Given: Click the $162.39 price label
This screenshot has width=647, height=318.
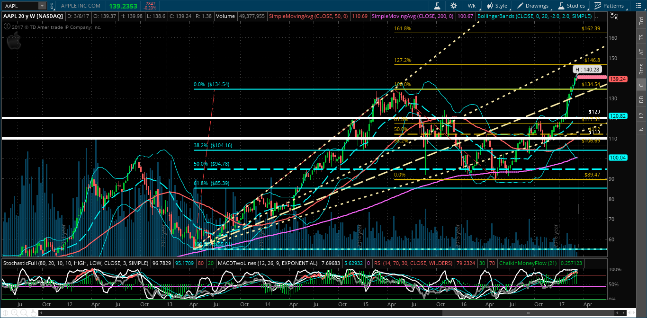Looking at the screenshot, I should 591,28.
